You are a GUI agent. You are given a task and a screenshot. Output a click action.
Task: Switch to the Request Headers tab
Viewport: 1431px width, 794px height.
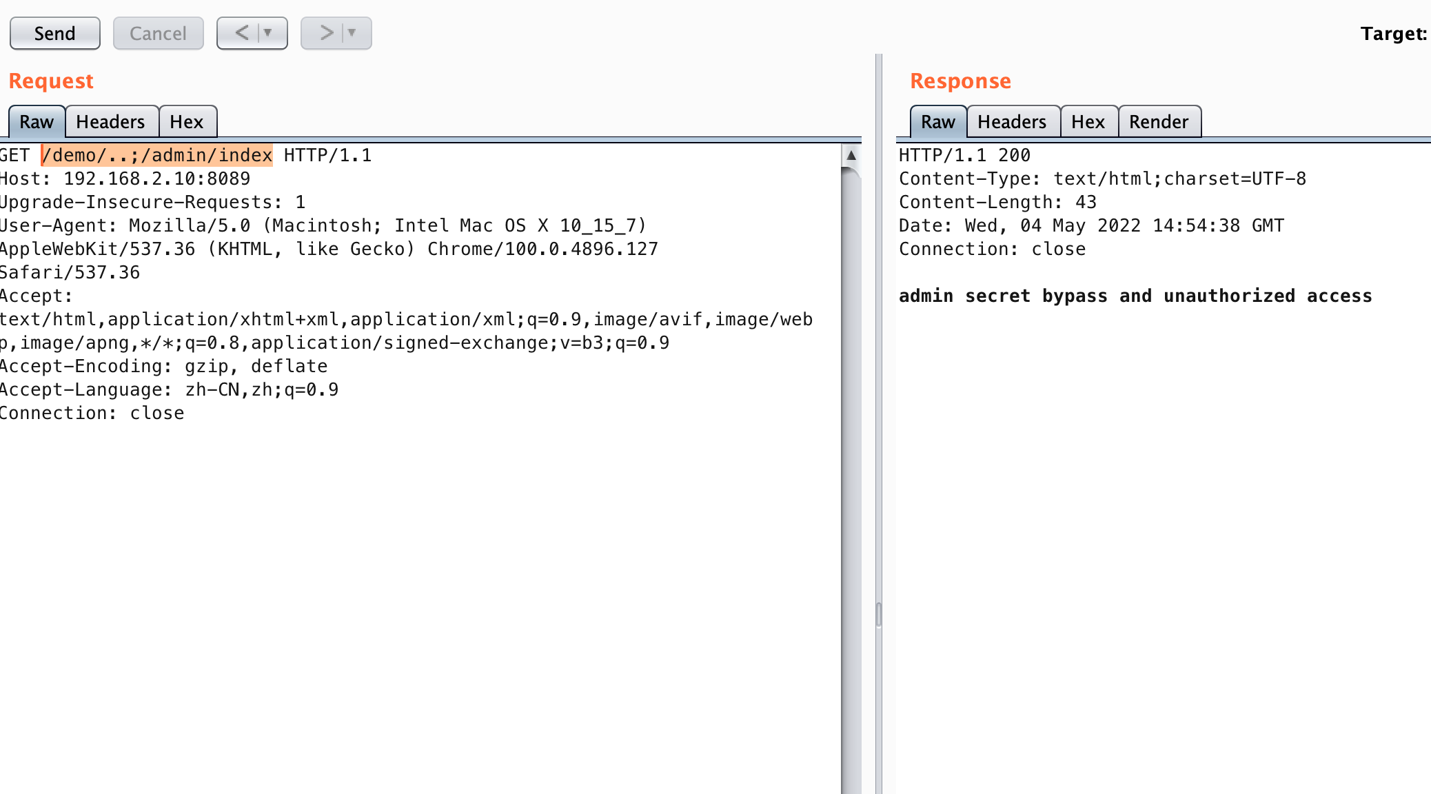pos(110,122)
